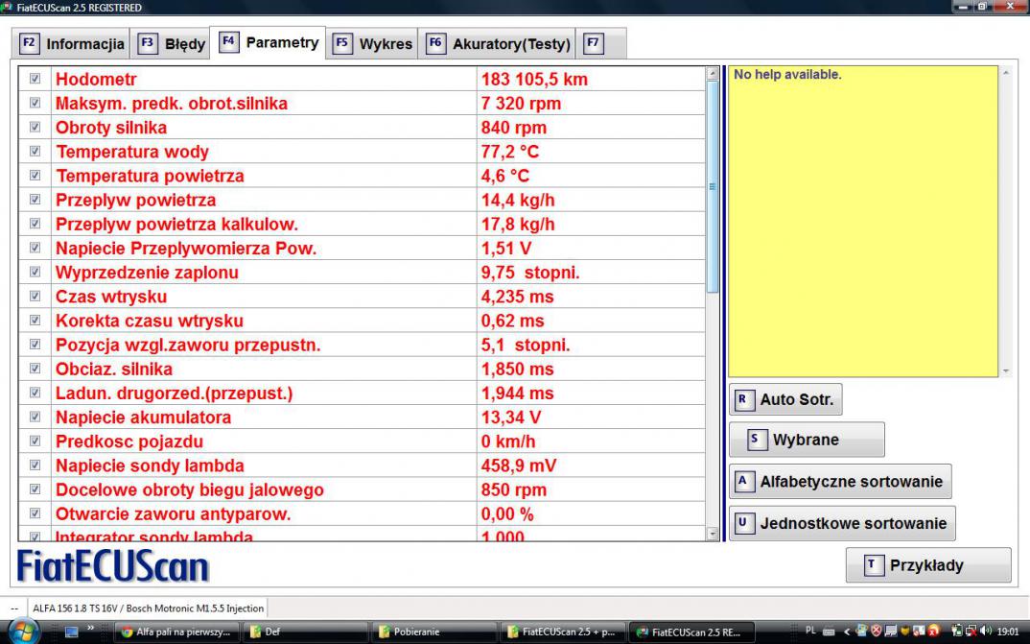Click the Przykłady button
Image resolution: width=1030 pixels, height=644 pixels.
click(927, 565)
